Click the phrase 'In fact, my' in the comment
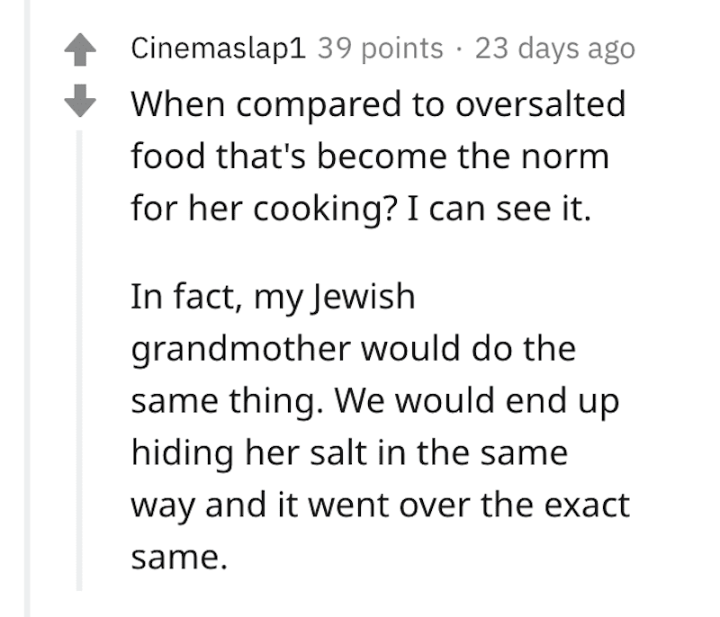The width and height of the screenshot is (720, 617). pyautogui.click(x=217, y=298)
